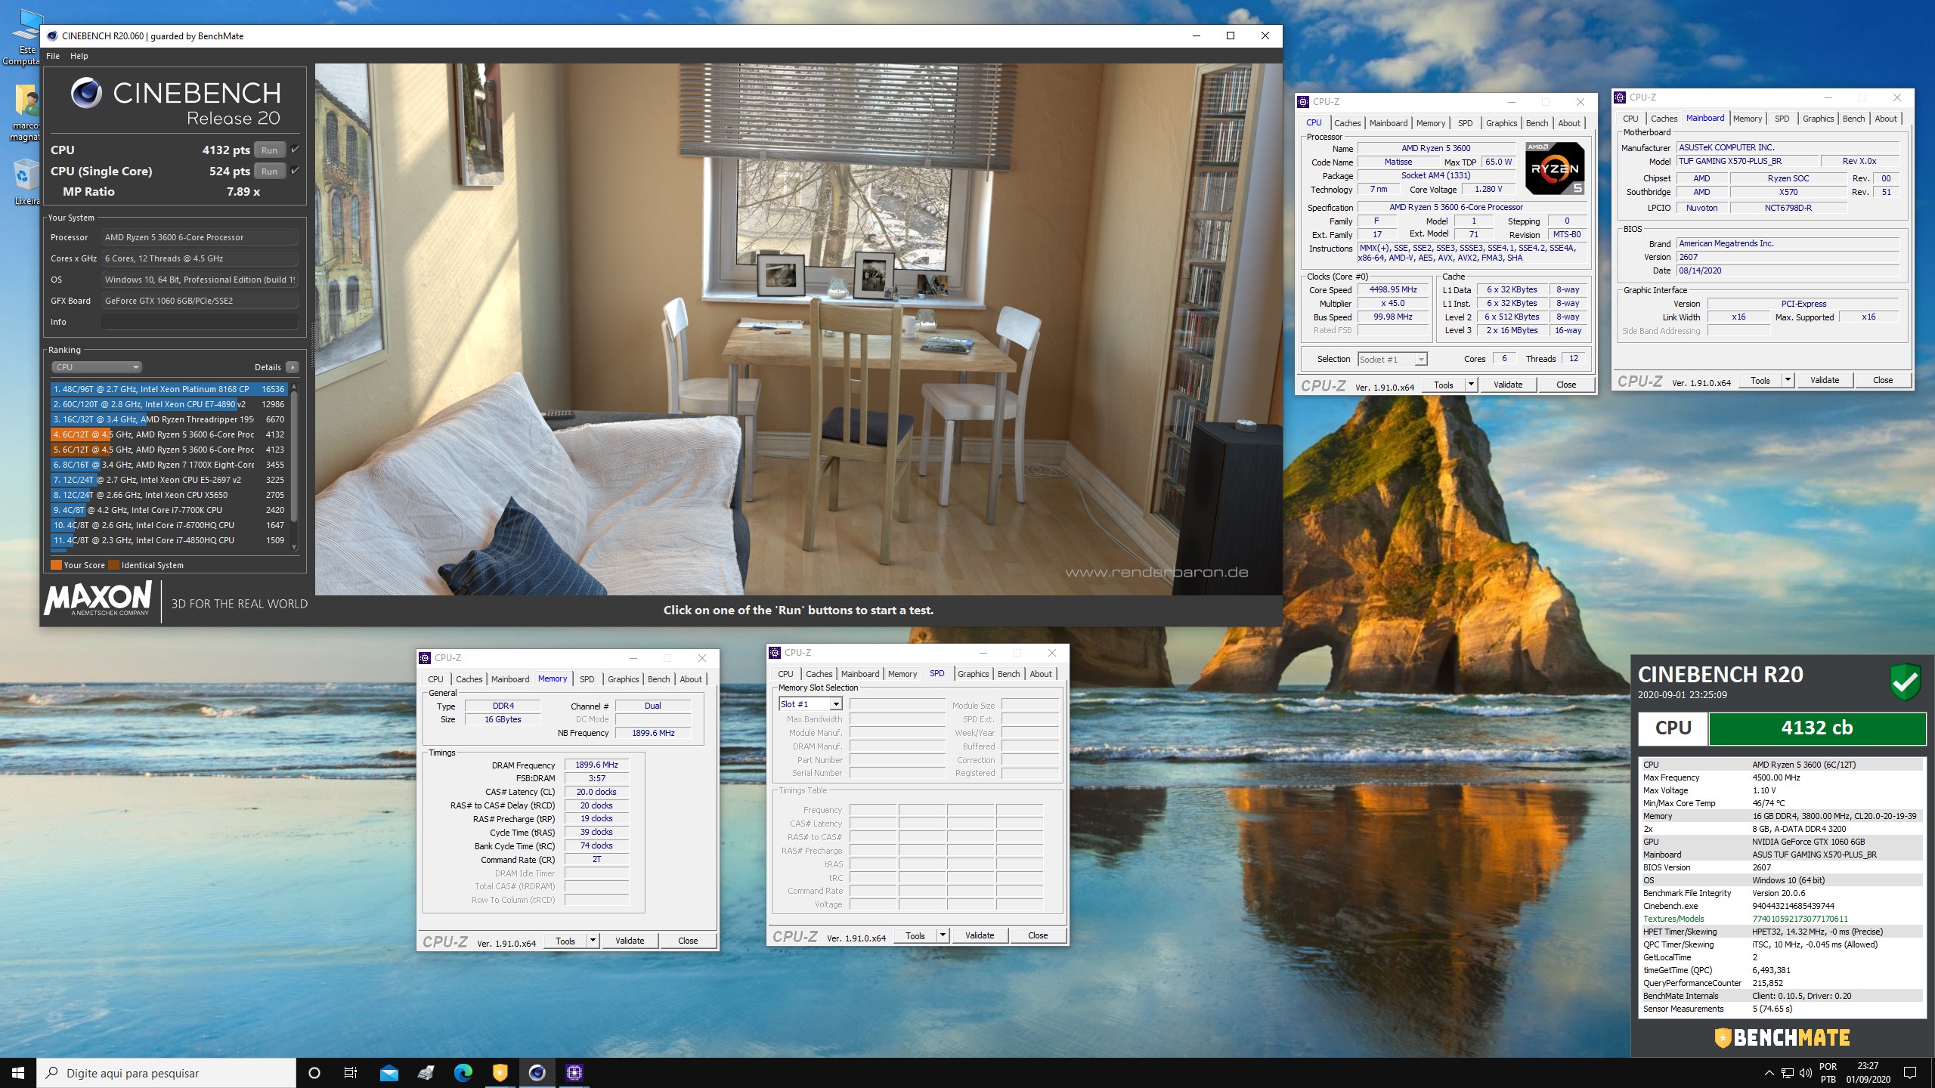Switch to Caches tab in CPU-Z CPU window
This screenshot has height=1088, width=1935.
point(1347,123)
